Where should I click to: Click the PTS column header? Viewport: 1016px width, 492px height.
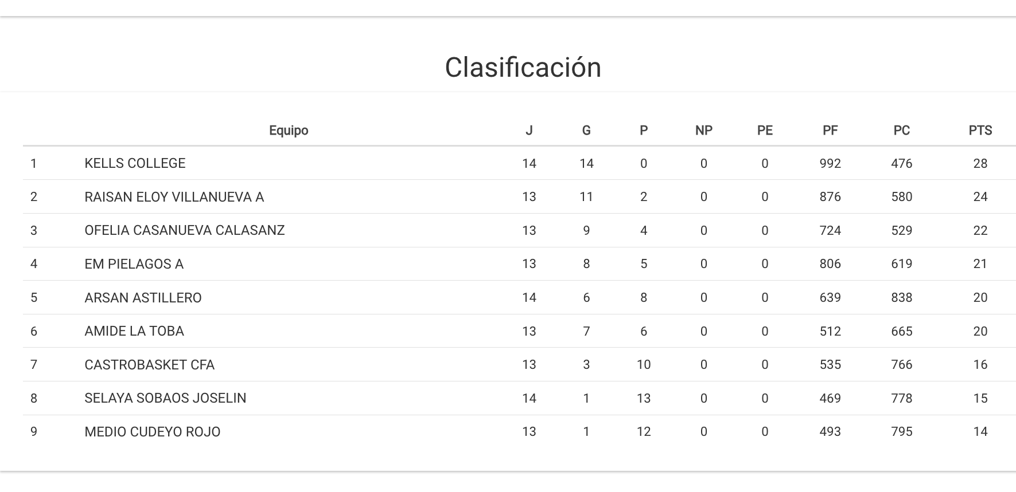tap(980, 131)
